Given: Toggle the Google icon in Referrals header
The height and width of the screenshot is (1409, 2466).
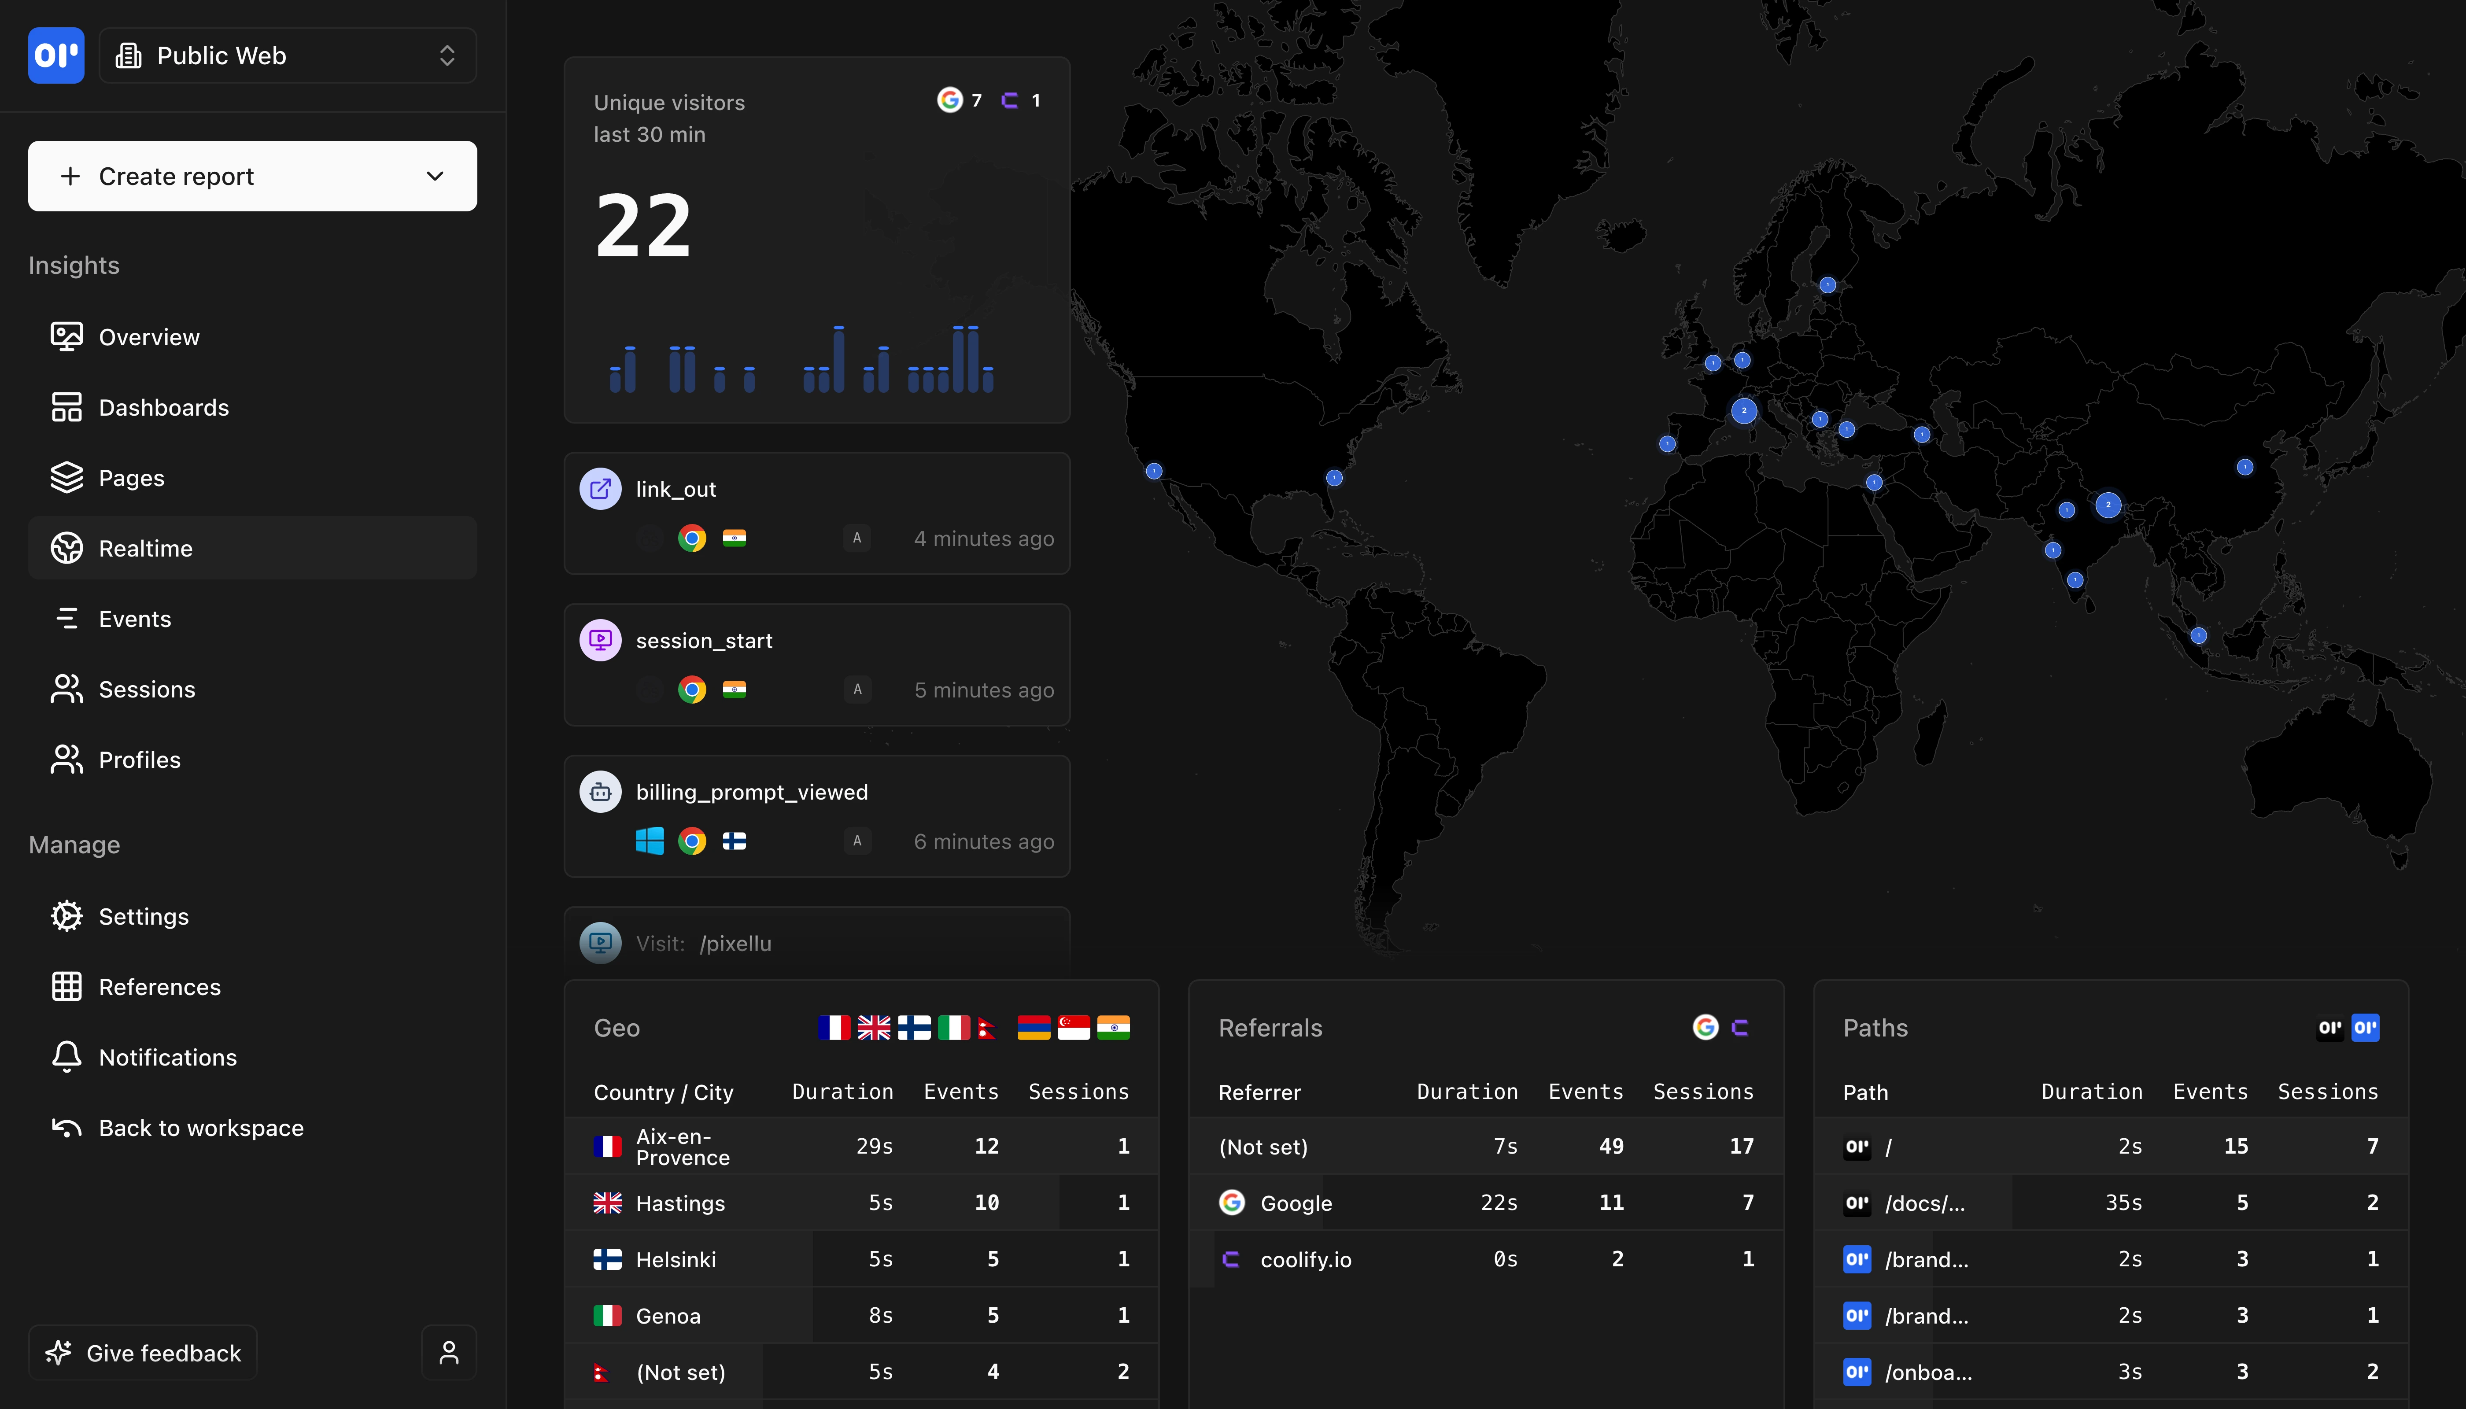Looking at the screenshot, I should pyautogui.click(x=1706, y=1027).
